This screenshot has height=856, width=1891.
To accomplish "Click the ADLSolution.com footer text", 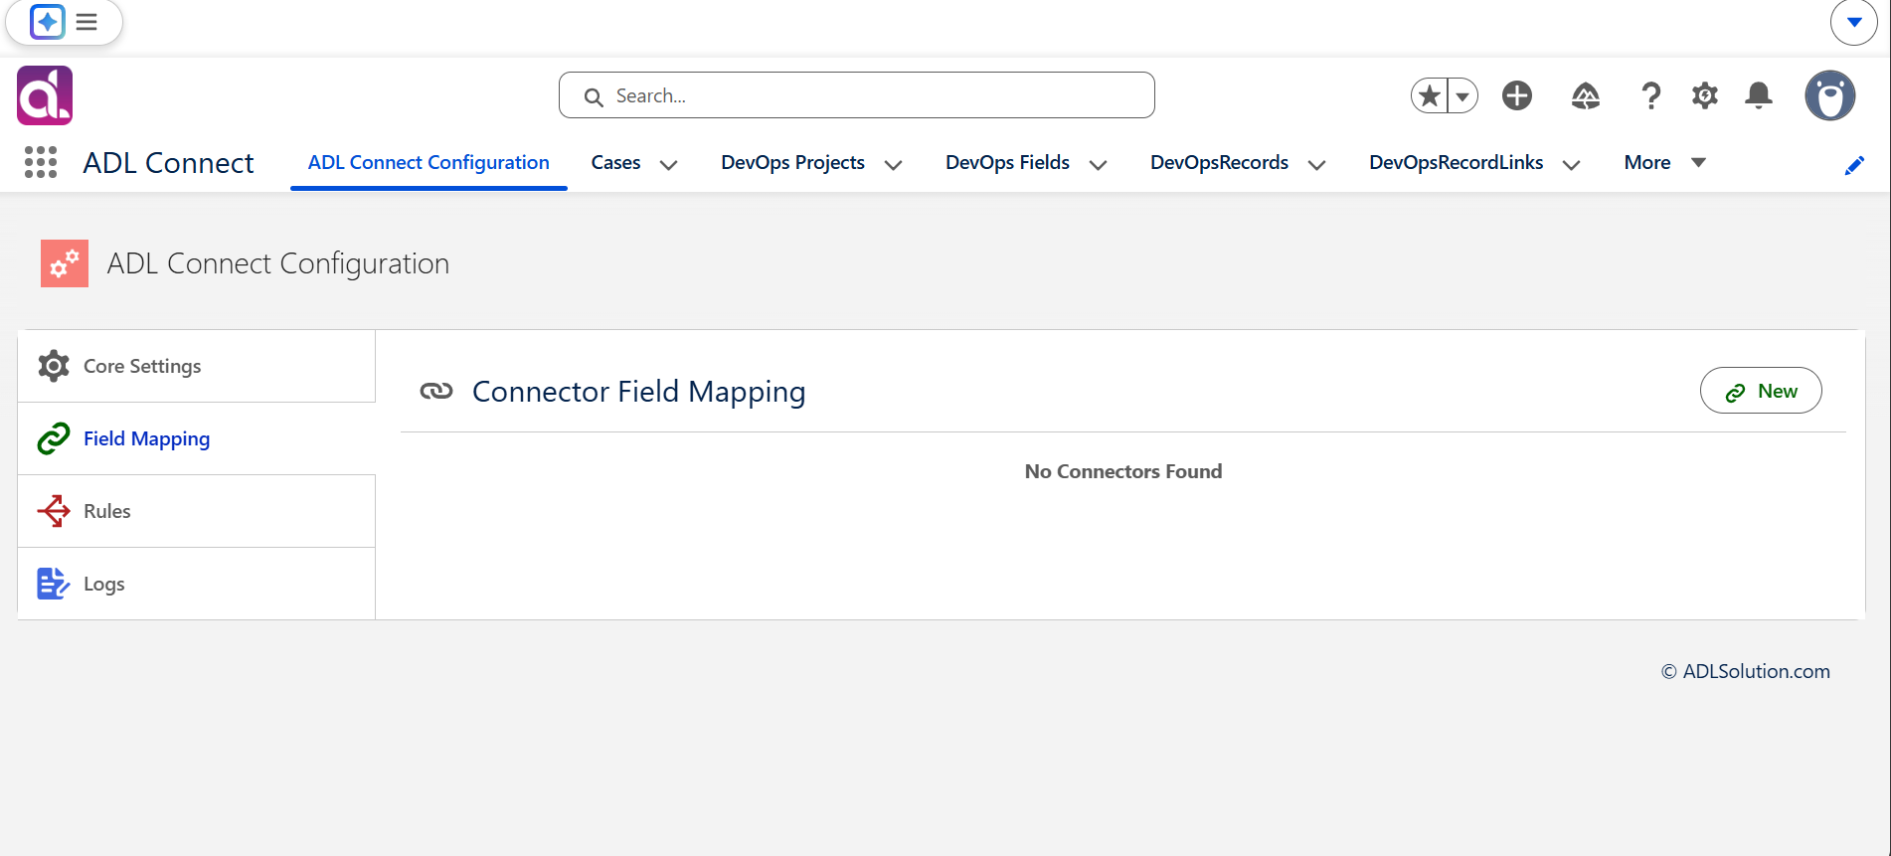I will [x=1746, y=671].
